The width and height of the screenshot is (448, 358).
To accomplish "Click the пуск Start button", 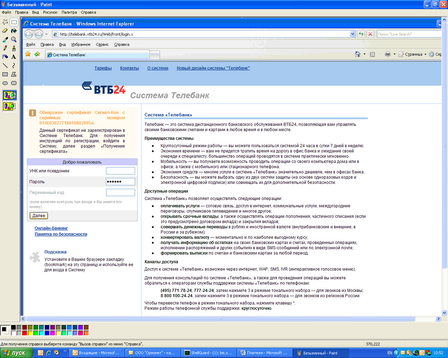I will click(x=16, y=353).
